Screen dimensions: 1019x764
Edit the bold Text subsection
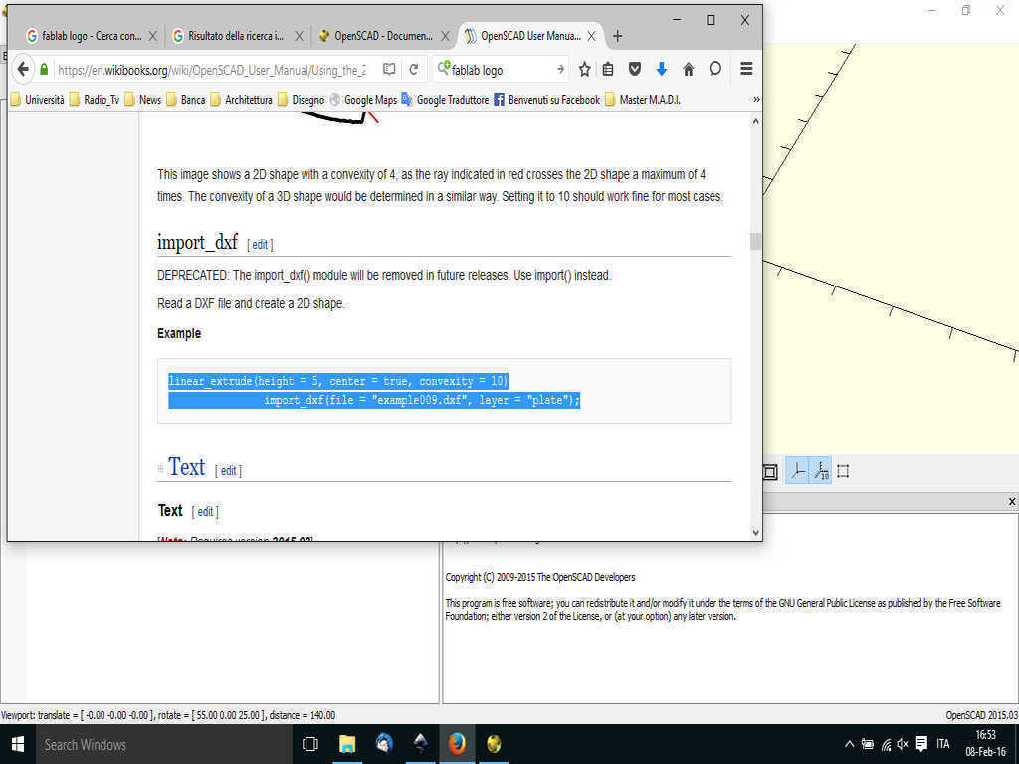[205, 512]
